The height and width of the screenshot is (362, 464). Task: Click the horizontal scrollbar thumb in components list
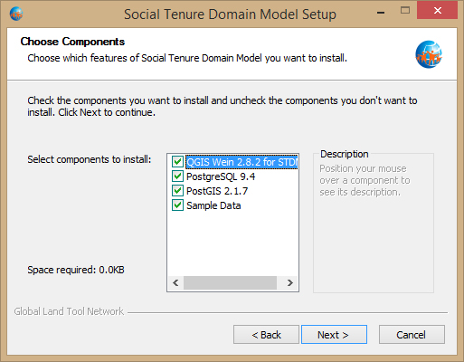(230, 282)
